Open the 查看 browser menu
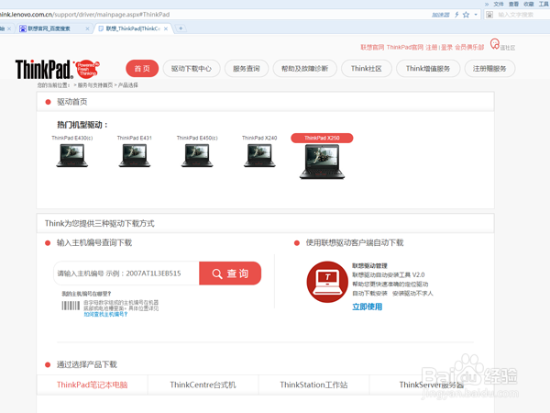 click(513, 5)
